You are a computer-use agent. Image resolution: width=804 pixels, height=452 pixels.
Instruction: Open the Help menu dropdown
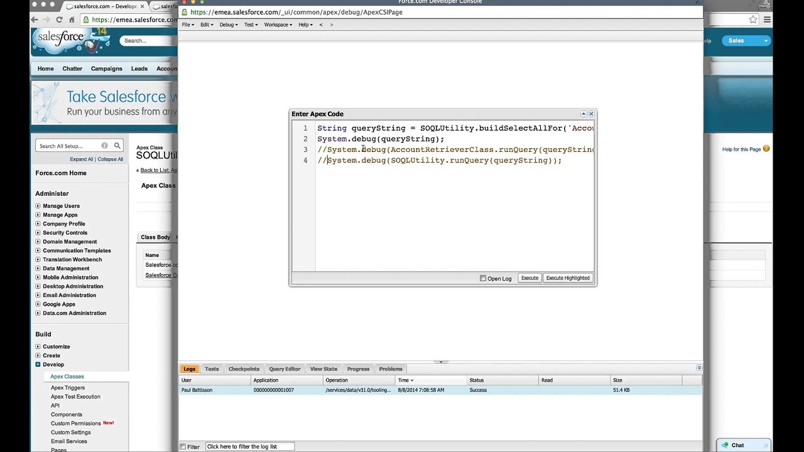(305, 24)
